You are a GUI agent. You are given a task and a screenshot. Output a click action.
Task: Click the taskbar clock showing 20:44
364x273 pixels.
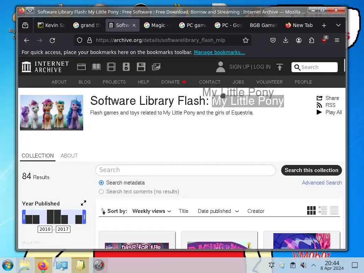point(332,265)
